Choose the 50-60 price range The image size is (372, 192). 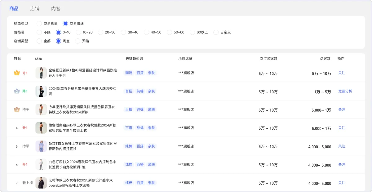169,32
